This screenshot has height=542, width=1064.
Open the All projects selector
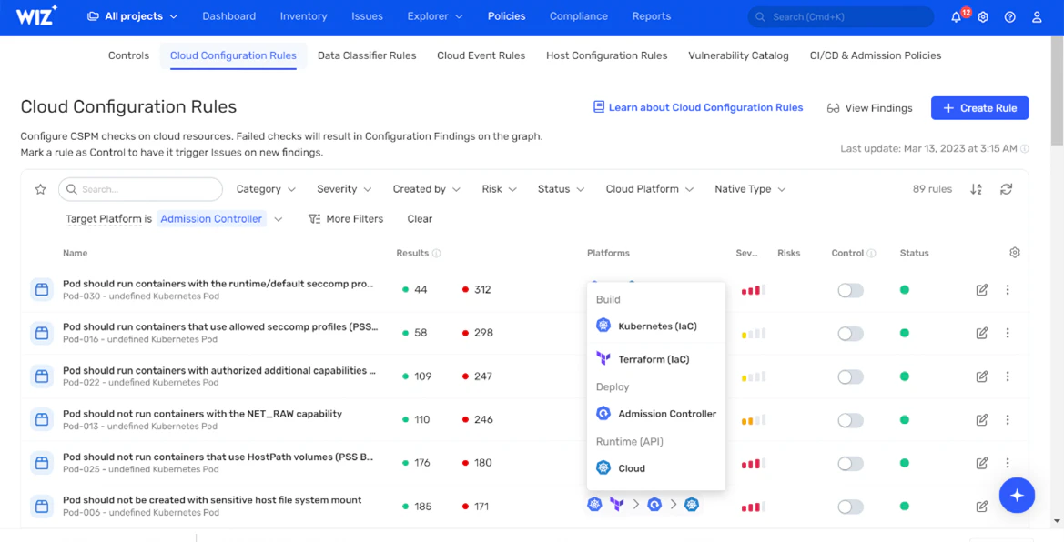point(133,16)
